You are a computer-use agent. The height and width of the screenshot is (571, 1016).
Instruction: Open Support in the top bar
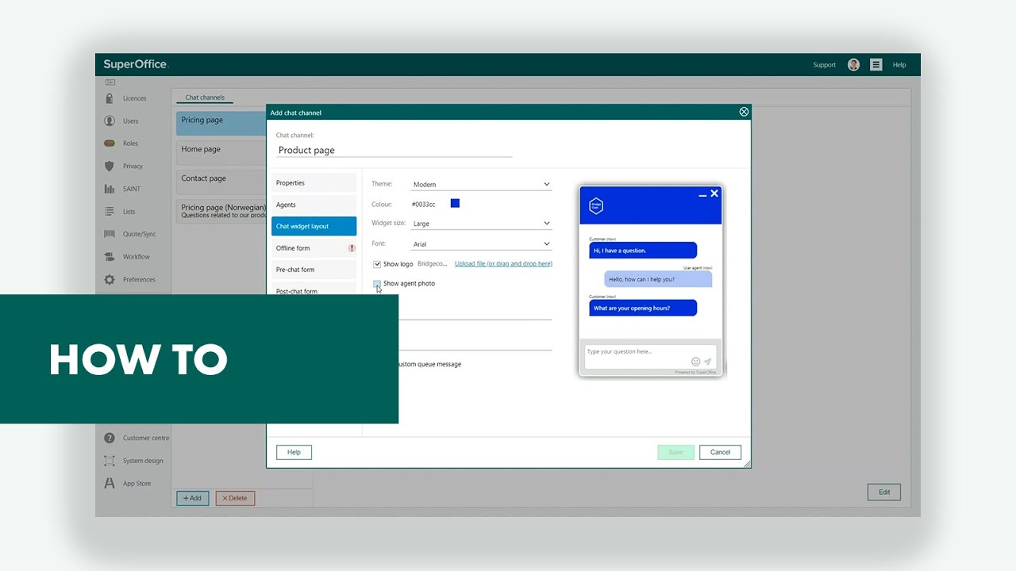[x=824, y=65]
